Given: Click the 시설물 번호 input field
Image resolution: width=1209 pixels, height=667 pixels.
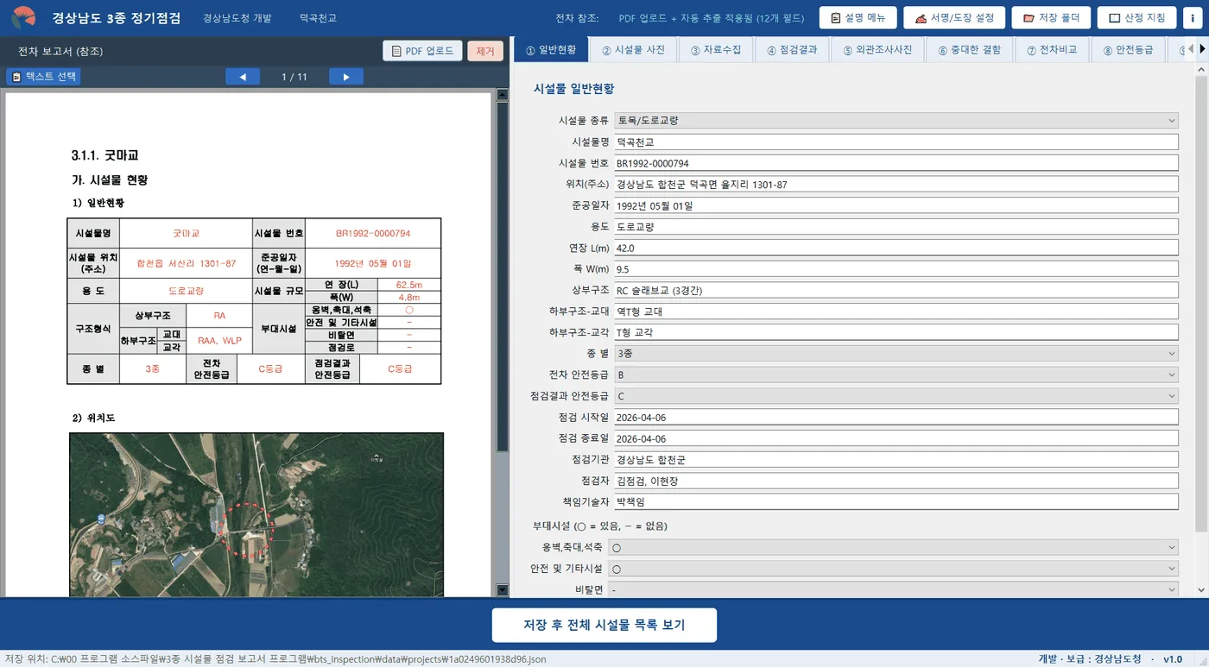Looking at the screenshot, I should [x=896, y=163].
